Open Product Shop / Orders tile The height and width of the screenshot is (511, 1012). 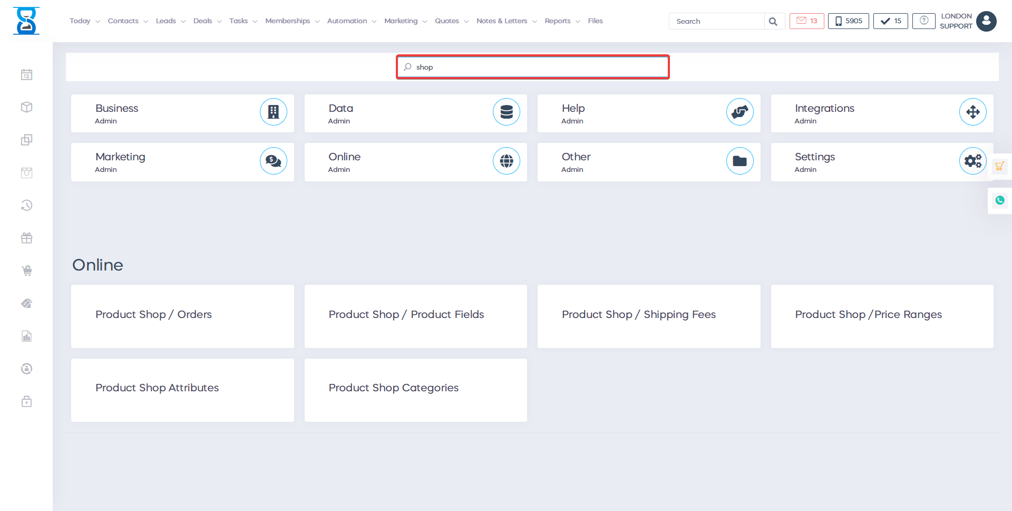tap(182, 316)
